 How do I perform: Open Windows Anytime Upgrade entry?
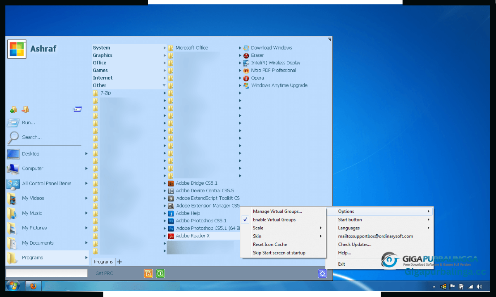click(x=279, y=85)
